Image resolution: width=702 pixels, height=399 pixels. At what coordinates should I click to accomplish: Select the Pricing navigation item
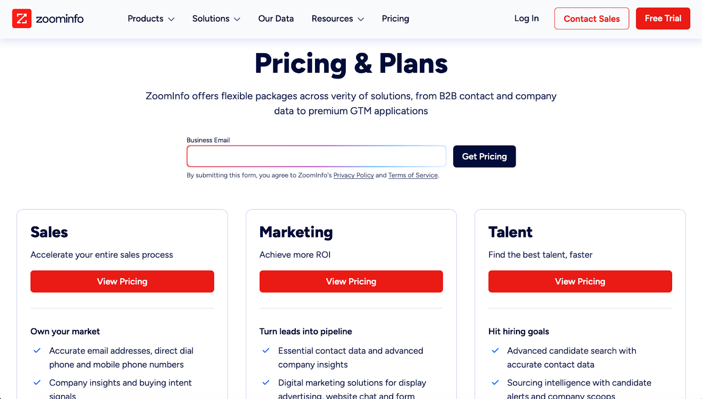pyautogui.click(x=395, y=18)
